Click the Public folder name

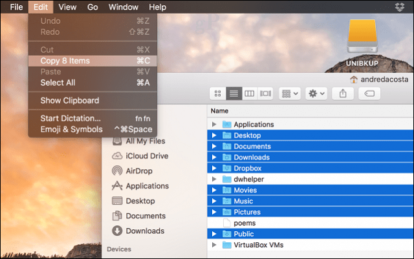(244, 234)
